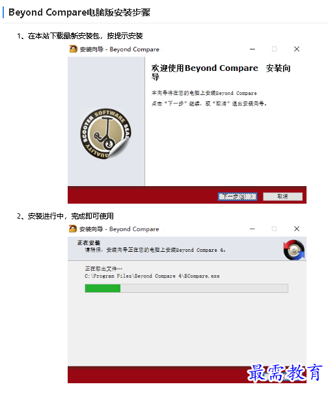Click the step 2 text 安装进行中
The width and height of the screenshot is (328, 393).
click(x=46, y=216)
